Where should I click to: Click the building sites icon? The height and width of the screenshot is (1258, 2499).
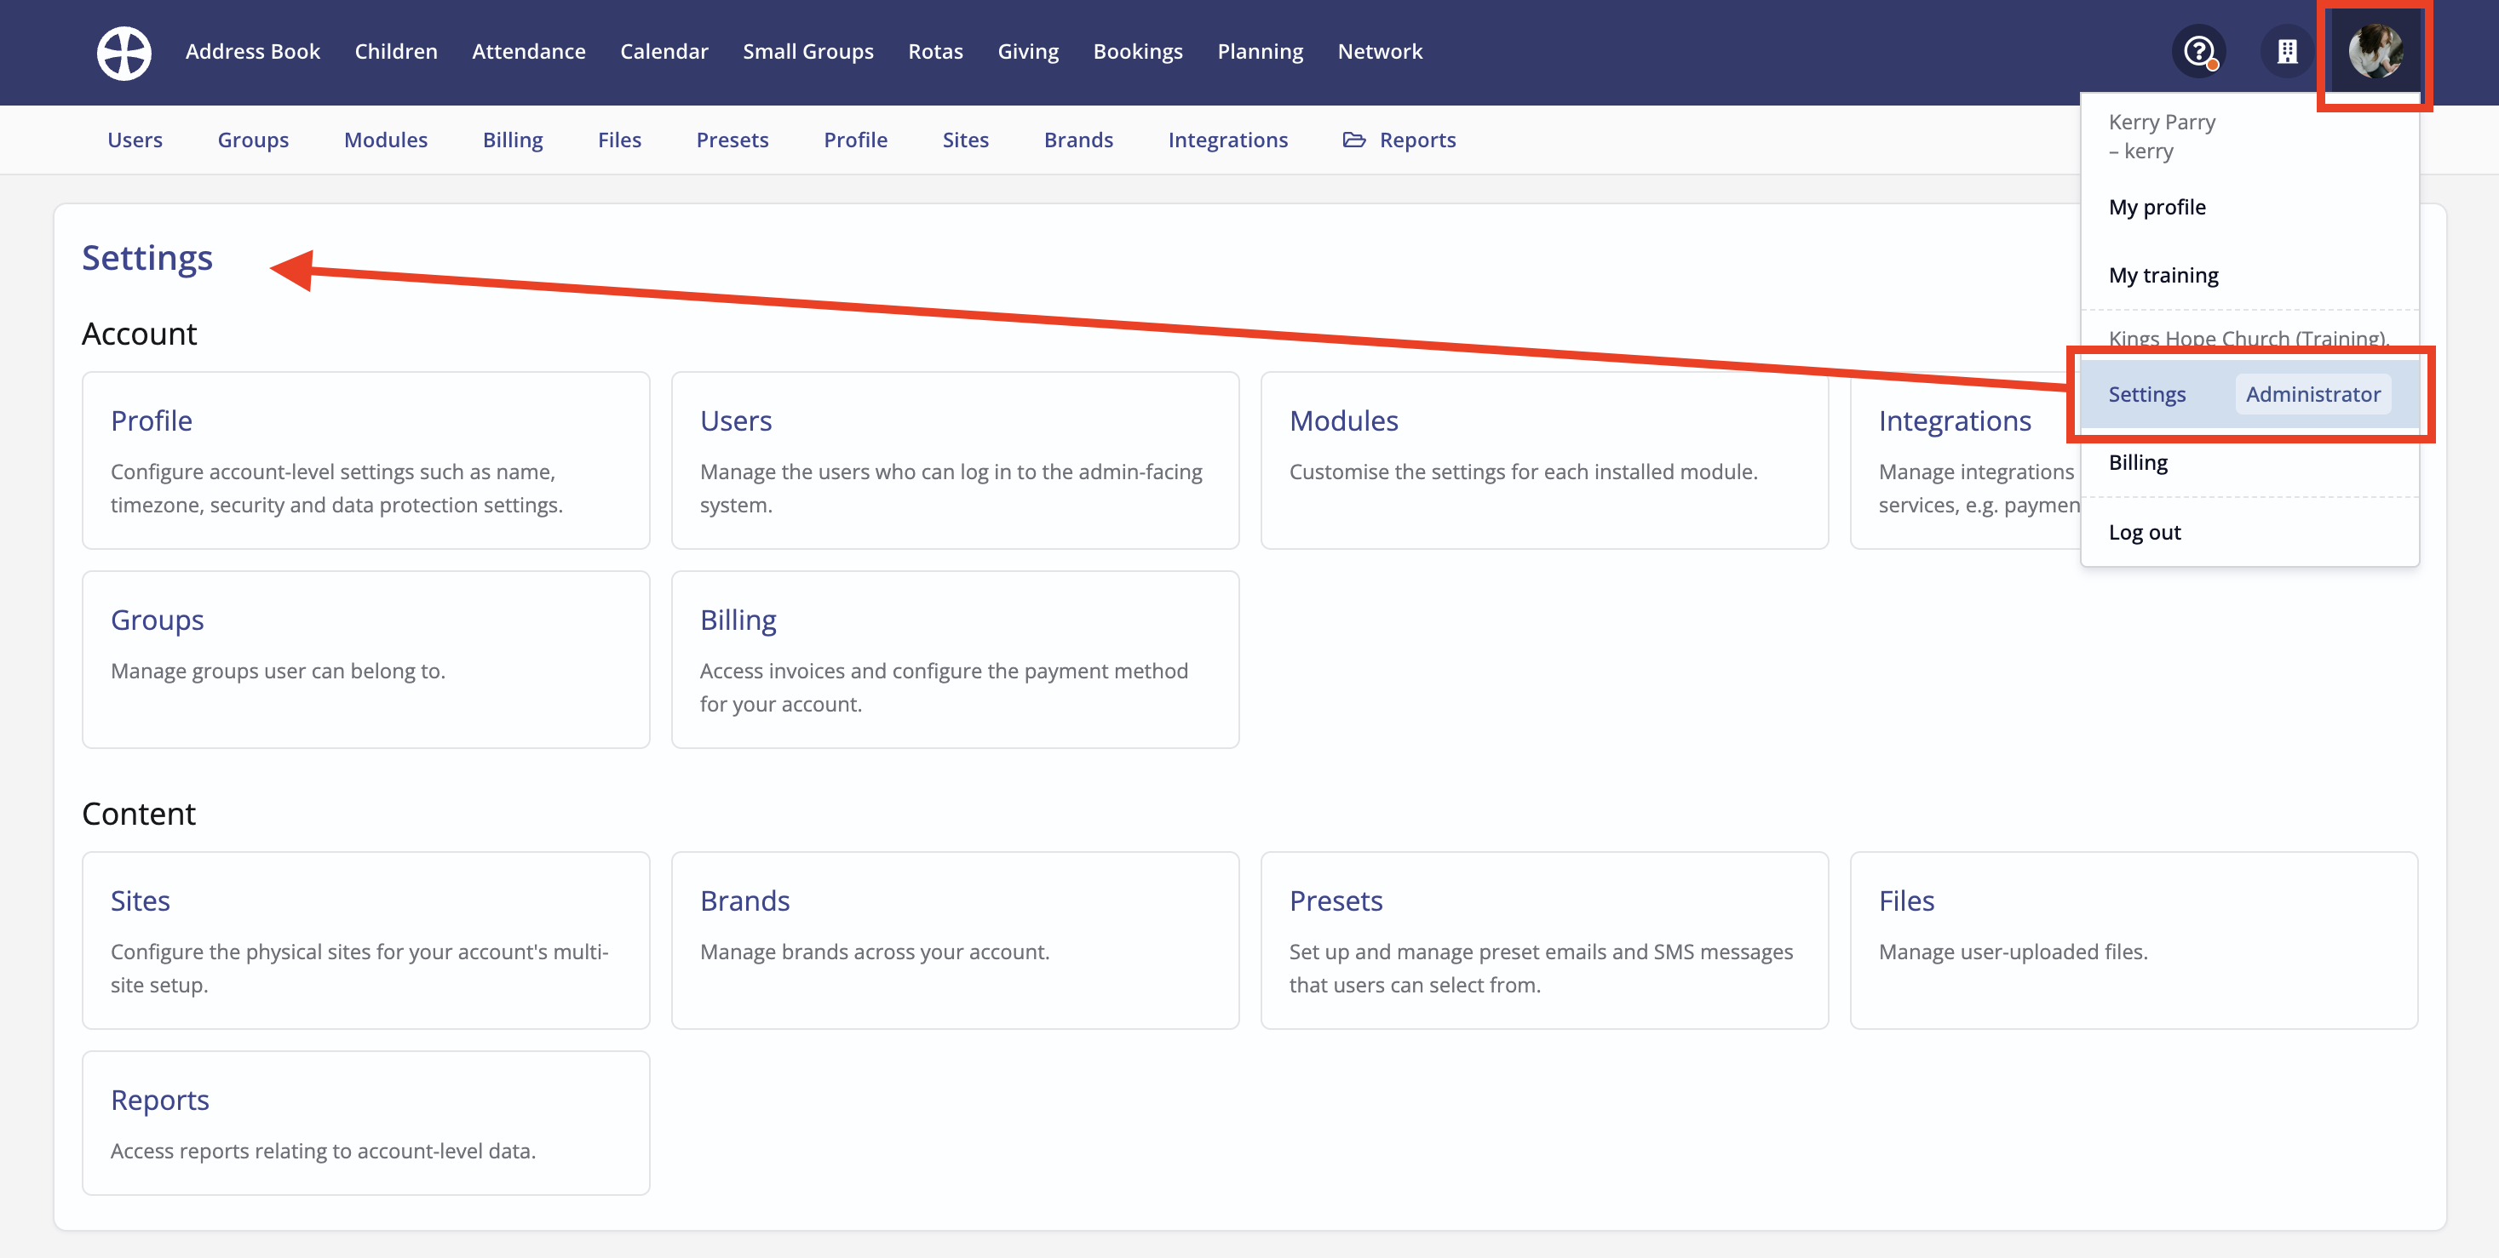2287,51
